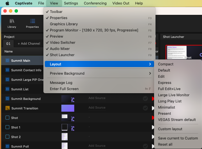Enable Graphics Library in View menu
202x149 pixels.
point(99,24)
